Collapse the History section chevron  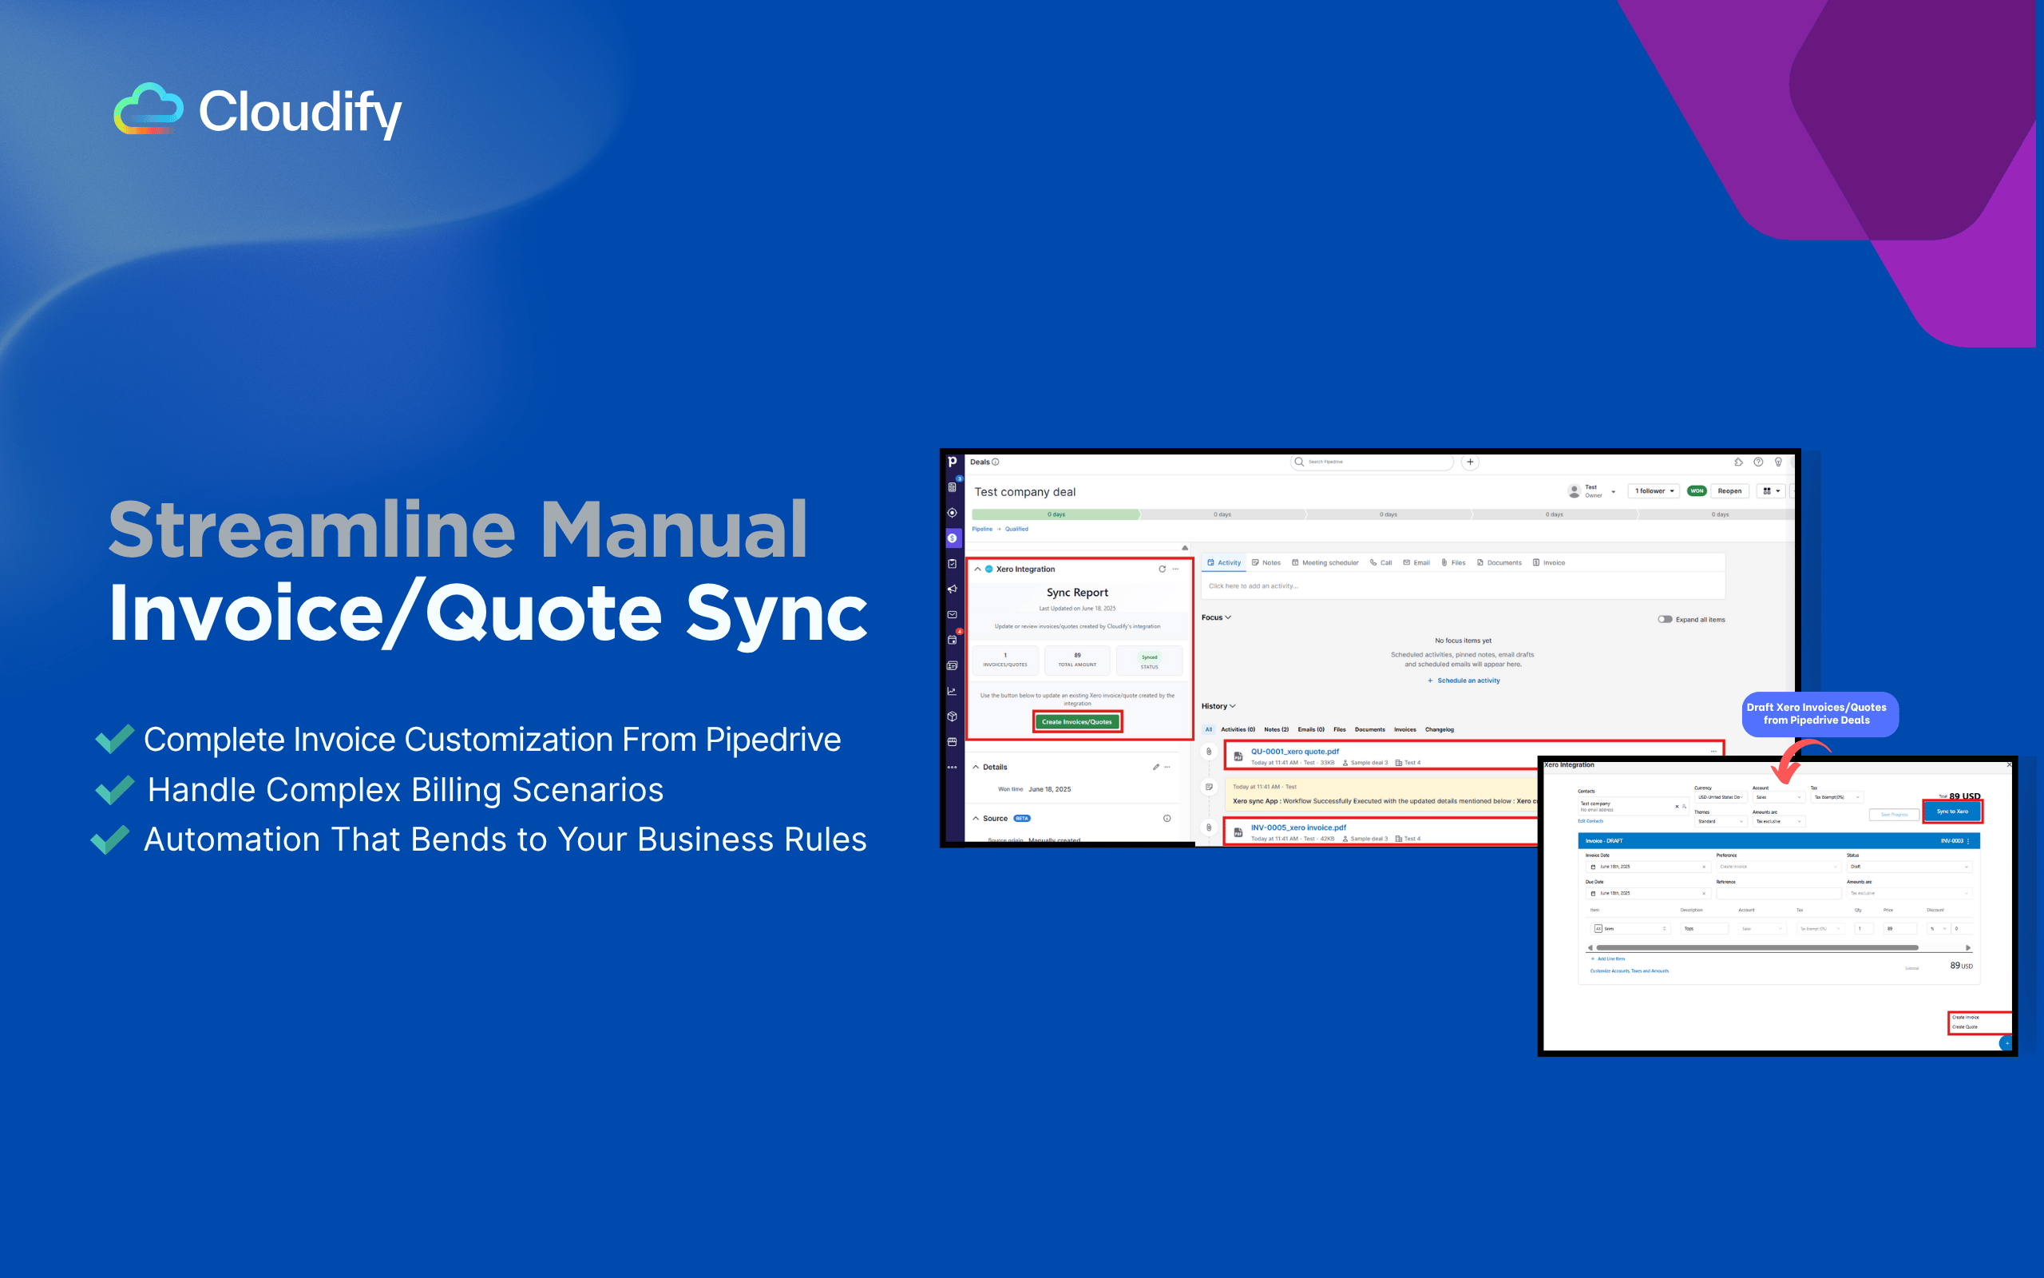point(1233,707)
